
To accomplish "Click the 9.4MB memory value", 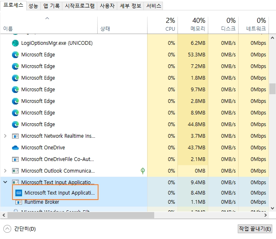I will [x=198, y=183].
